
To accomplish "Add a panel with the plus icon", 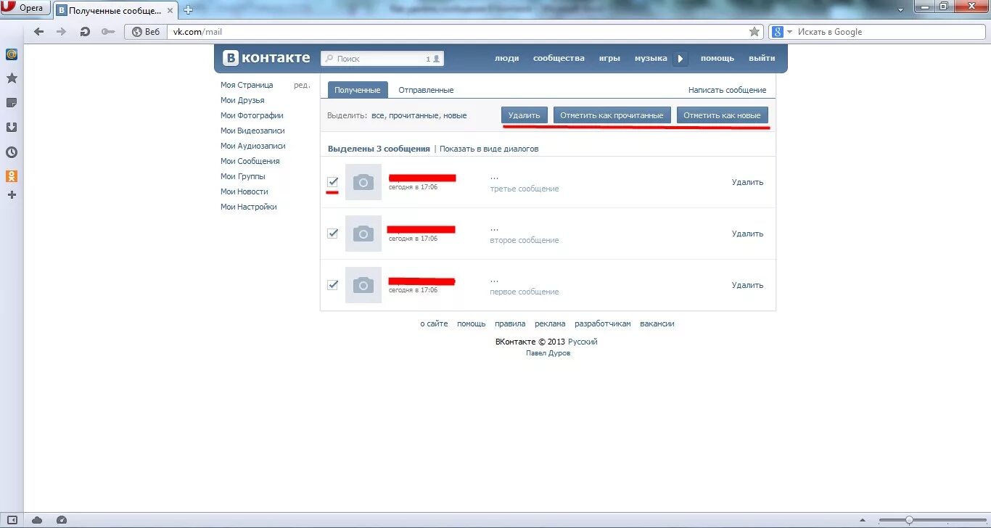I will point(12,195).
